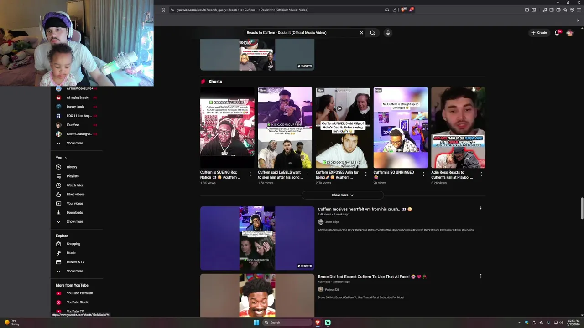Viewport: 584px width, 328px height.
Task: Open 'Cuffem said LABELS want to sign' short
Action: tap(285, 128)
